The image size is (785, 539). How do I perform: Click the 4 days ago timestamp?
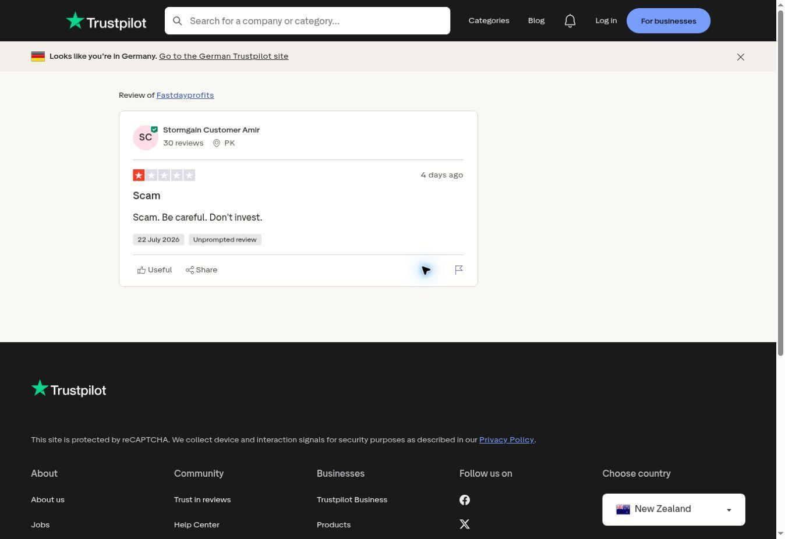[x=442, y=175]
